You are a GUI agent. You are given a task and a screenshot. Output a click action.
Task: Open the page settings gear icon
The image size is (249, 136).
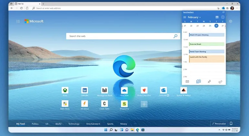pyautogui.click(x=231, y=21)
